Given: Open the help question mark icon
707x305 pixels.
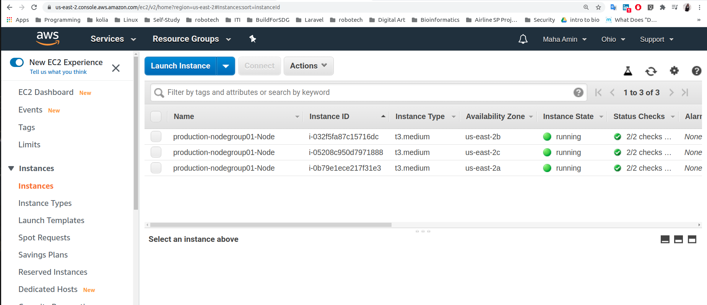Looking at the screenshot, I should pos(697,71).
